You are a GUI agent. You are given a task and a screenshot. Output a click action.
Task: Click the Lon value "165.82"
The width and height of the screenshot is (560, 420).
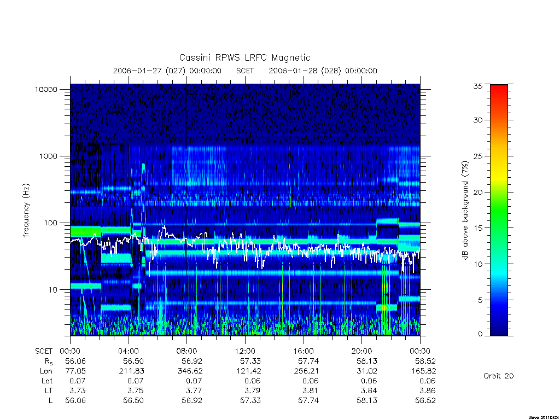424,371
